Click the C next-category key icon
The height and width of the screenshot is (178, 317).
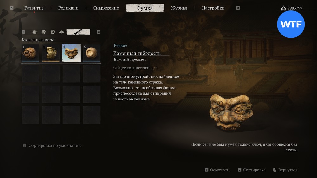99,32
